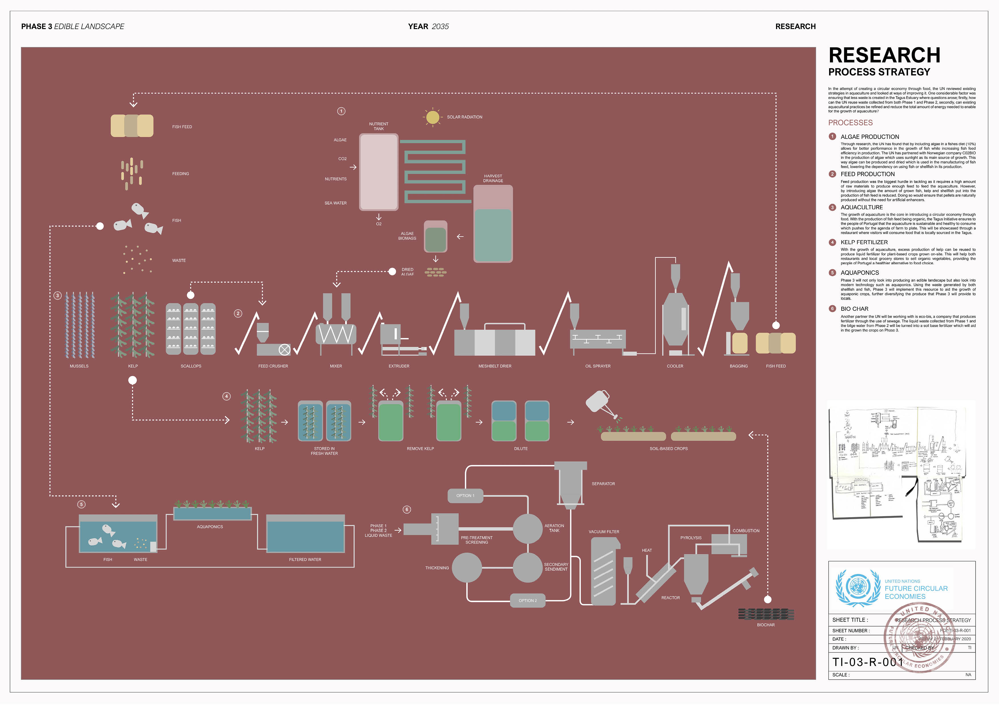999x707 pixels.
Task: Click the circled number 1 marker
Action: pyautogui.click(x=341, y=111)
